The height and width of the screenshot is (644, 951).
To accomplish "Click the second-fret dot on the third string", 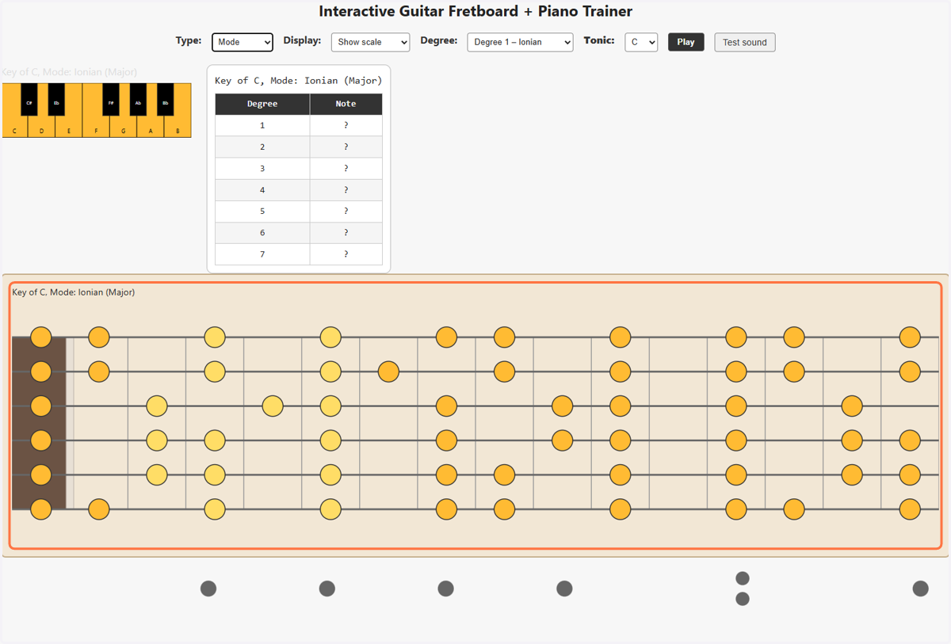I will (157, 406).
